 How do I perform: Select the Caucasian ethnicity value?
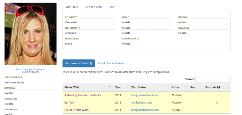[x=71, y=22]
